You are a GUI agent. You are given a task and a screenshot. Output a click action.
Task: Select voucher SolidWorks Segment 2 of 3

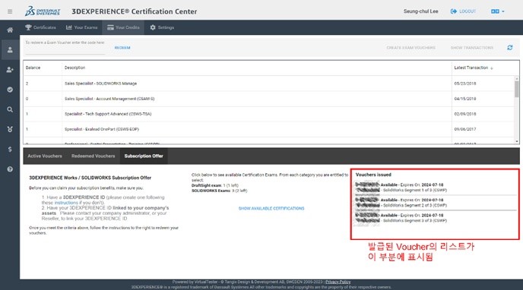(x=436, y=203)
